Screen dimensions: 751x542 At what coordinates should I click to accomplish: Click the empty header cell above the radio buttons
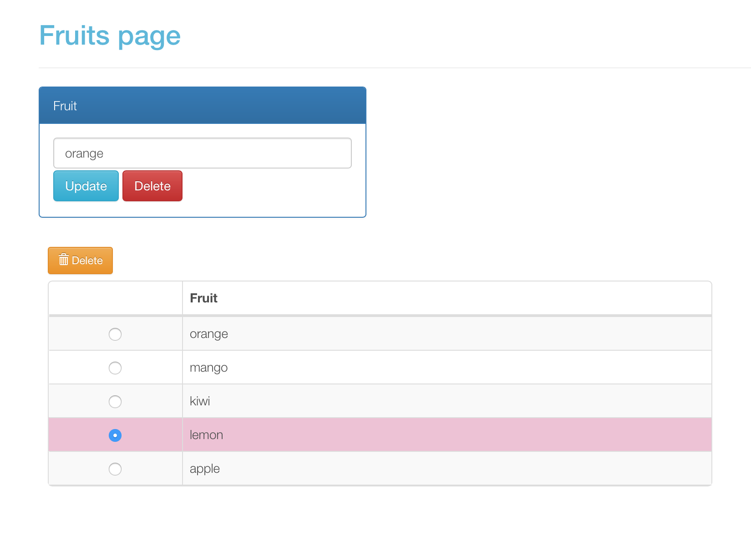[x=115, y=298]
